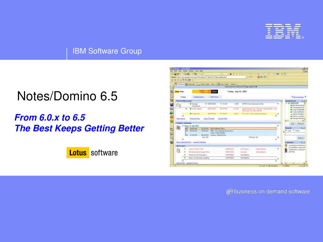323x242 pixels.
Task: Click the Search panel text input field
Action: [x=295, y=134]
